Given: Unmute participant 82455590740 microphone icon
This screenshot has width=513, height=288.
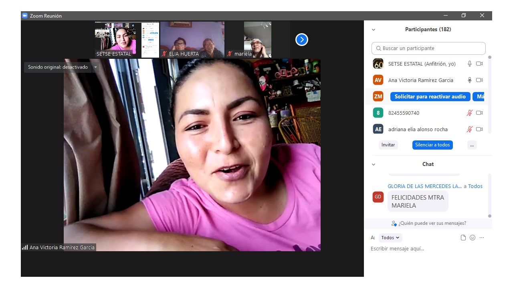Looking at the screenshot, I should click(x=470, y=113).
